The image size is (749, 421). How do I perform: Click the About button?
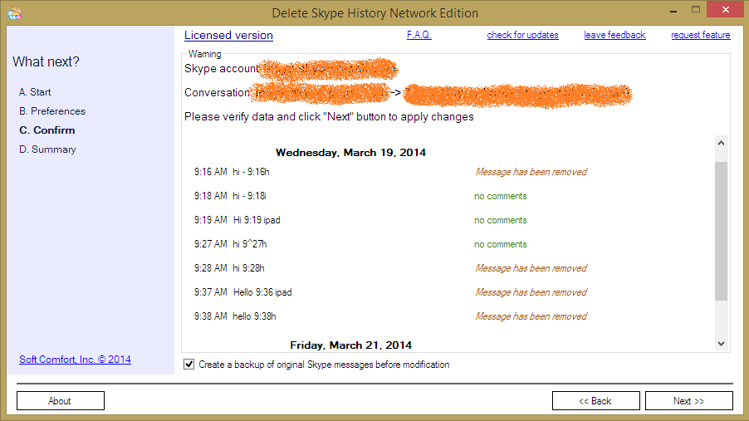coord(60,401)
